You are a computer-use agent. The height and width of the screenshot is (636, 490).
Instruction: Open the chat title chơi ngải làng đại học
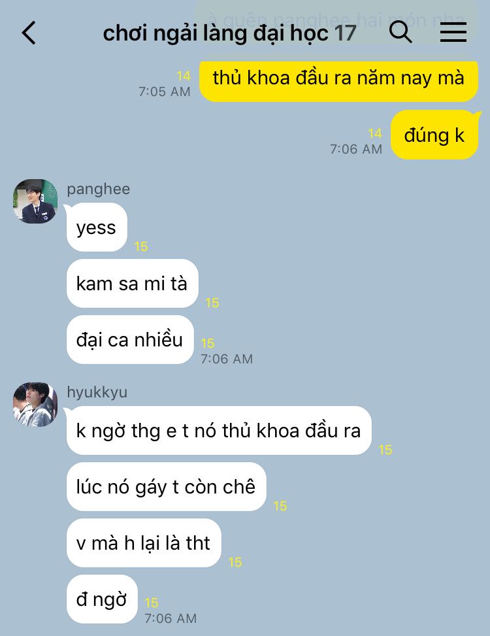(x=216, y=33)
